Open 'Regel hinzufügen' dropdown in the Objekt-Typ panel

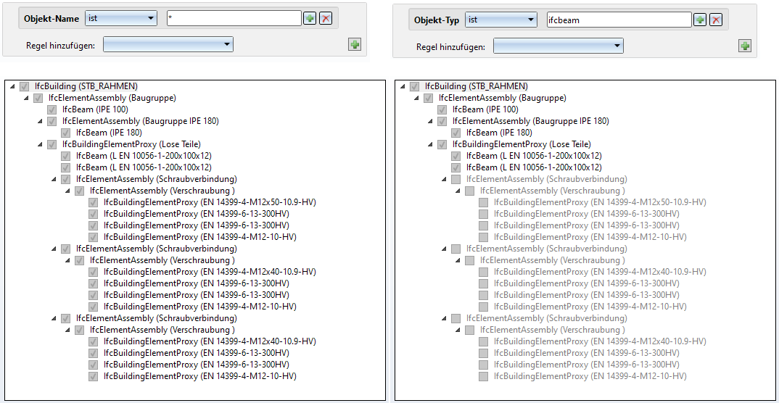558,46
